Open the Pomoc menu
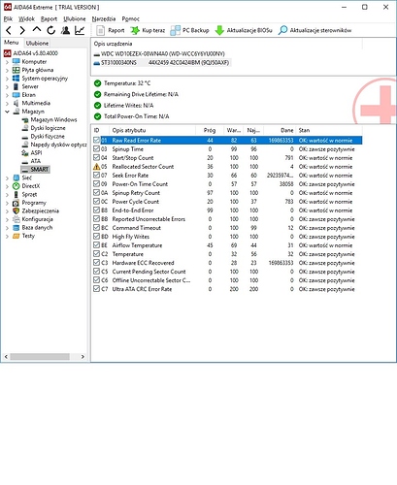Viewport: 397px width, 485px height. (x=131, y=18)
